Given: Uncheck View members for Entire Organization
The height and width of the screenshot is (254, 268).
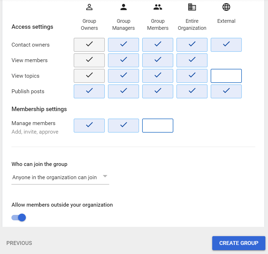Looking at the screenshot, I should 192,60.
